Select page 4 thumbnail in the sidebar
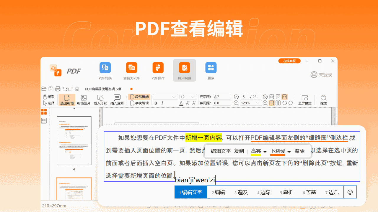378x212 pixels. click(x=74, y=140)
